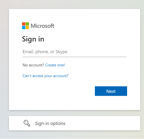Click the Microsoft four-square logo

point(25,26)
